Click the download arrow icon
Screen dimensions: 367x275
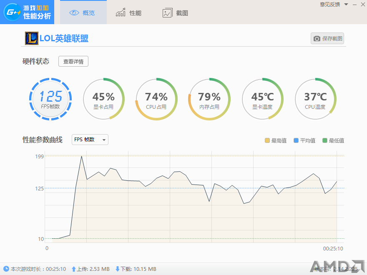point(118,269)
